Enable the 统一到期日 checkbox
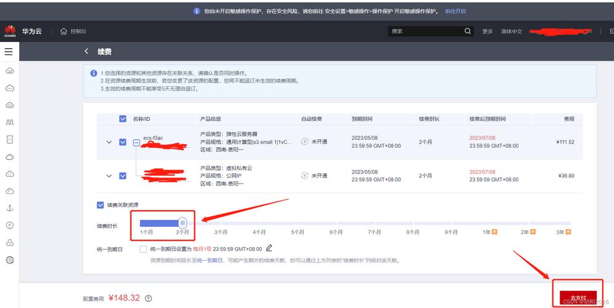 (143, 249)
